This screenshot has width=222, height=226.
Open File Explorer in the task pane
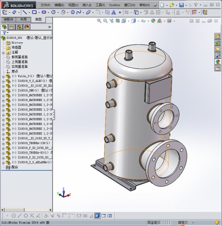(x=218, y=49)
